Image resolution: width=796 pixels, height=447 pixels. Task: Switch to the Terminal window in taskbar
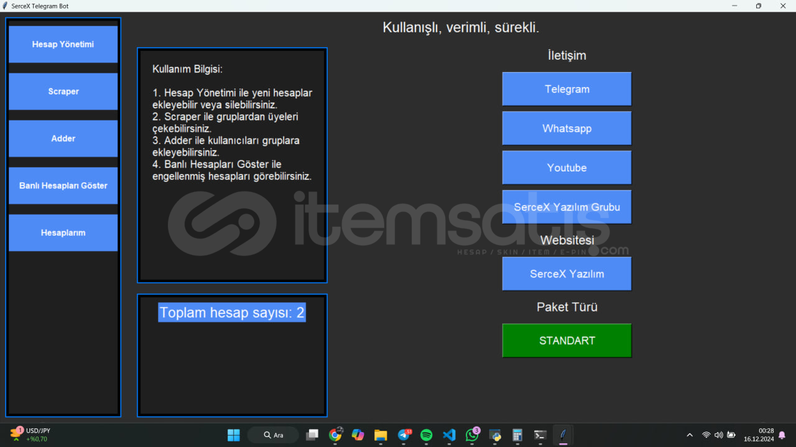click(540, 435)
